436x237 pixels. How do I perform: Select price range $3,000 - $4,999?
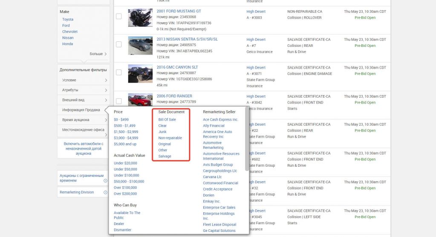click(x=126, y=138)
